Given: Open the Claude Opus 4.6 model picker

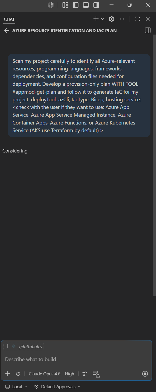Looking at the screenshot, I should (x=44, y=374).
